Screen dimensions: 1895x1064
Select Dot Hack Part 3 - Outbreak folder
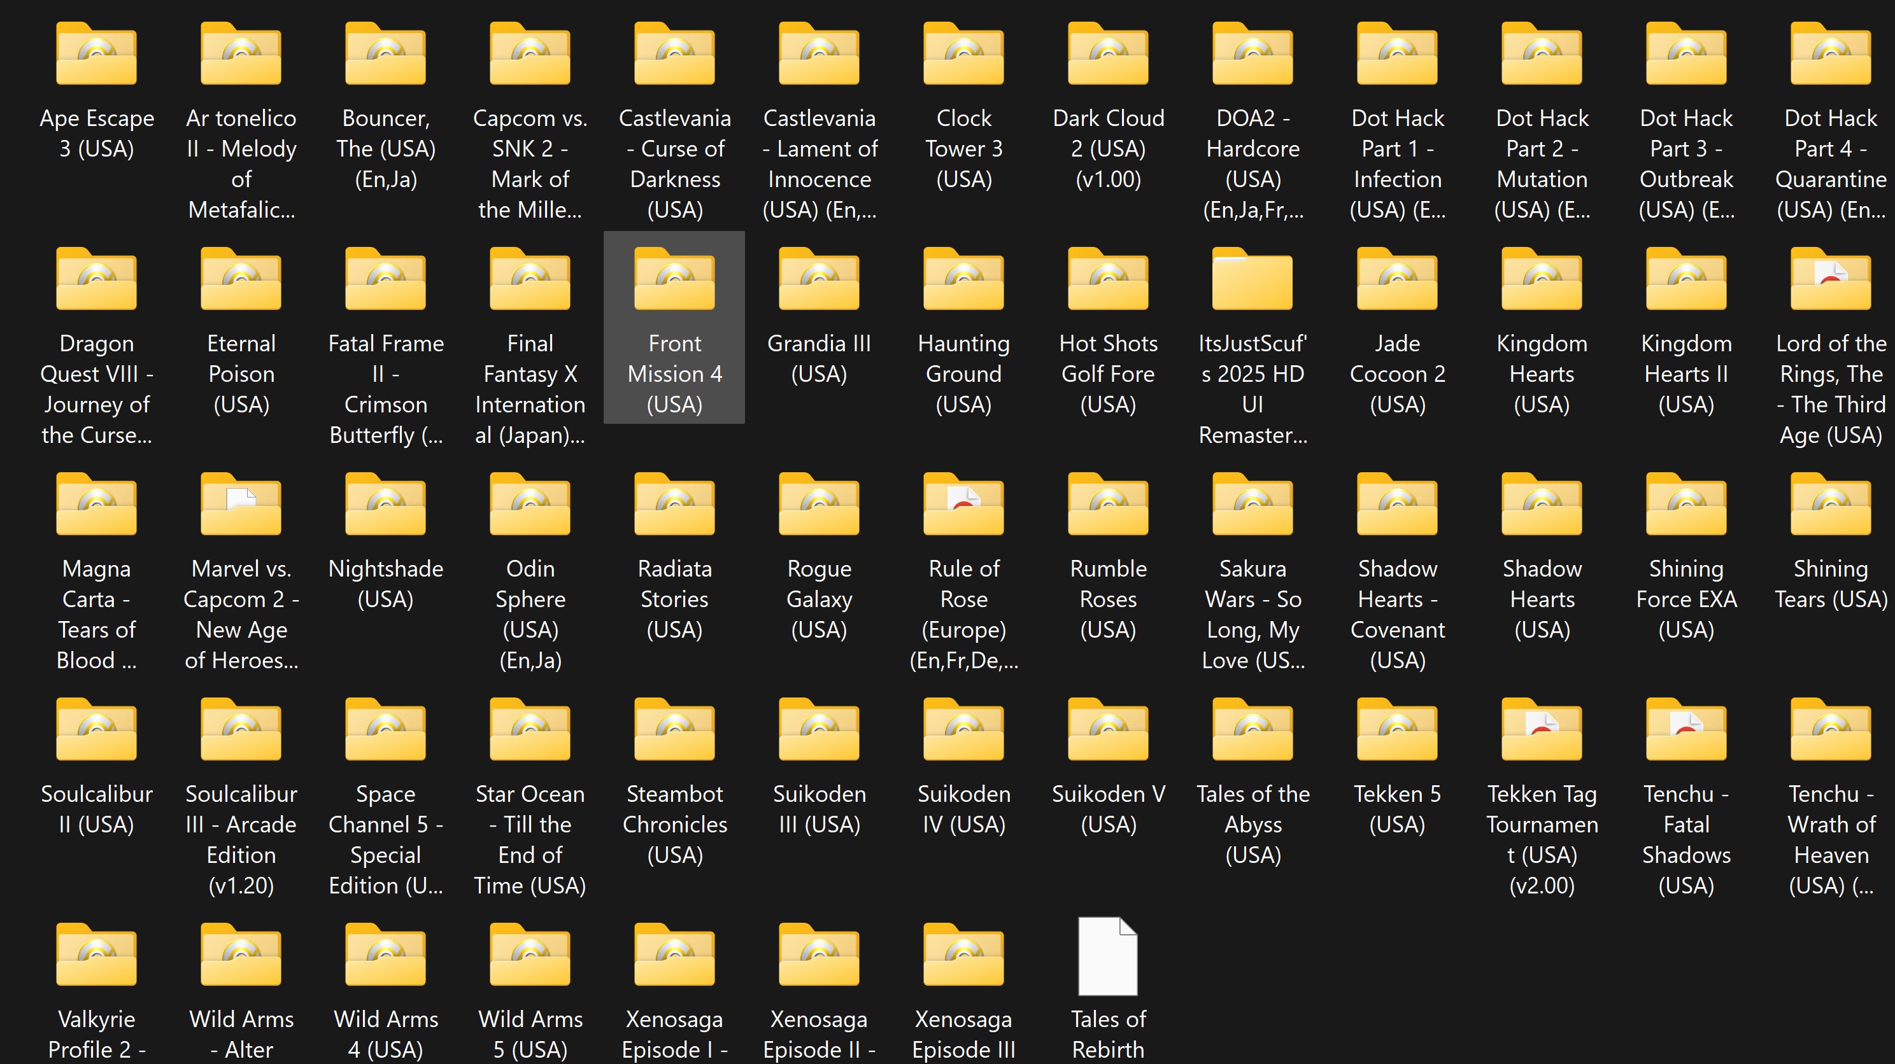1687,53
